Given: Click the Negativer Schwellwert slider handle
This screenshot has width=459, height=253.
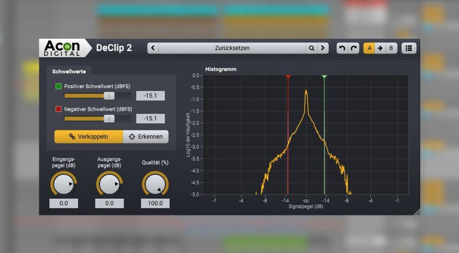Looking at the screenshot, I should click(x=108, y=118).
